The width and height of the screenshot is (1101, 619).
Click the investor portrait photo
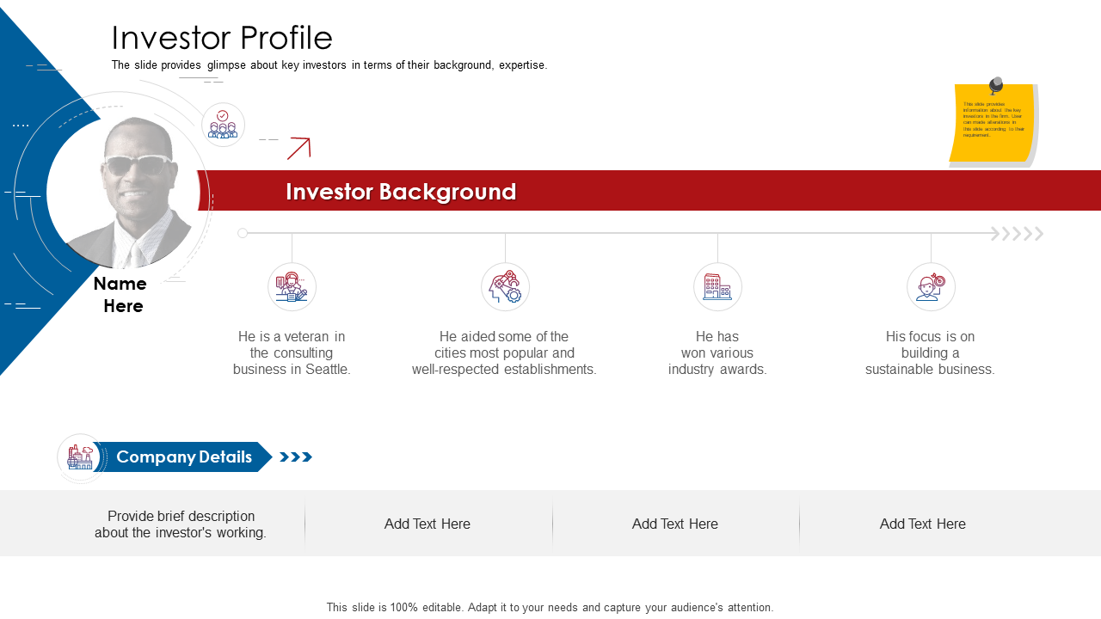pyautogui.click(x=123, y=192)
